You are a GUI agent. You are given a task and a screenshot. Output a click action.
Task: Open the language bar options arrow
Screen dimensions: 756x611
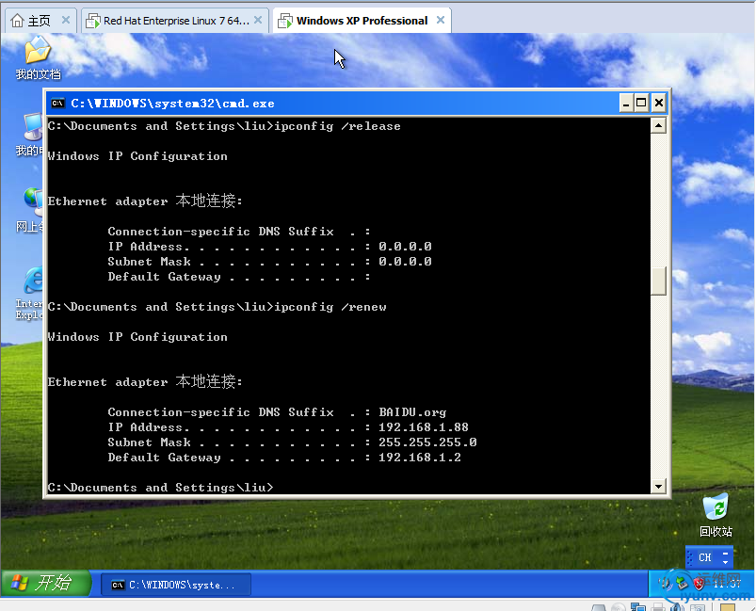pyautogui.click(x=725, y=562)
